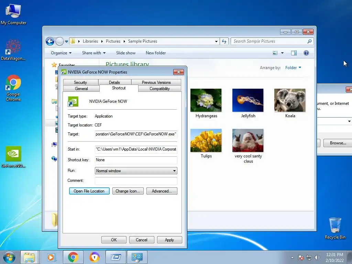Open the DataWagon desktop shortcut
Screen dimensions: 352x264
[13, 50]
